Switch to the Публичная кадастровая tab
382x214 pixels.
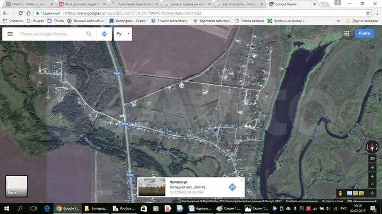[135, 4]
